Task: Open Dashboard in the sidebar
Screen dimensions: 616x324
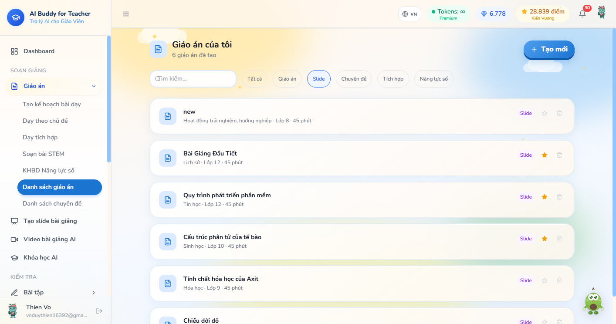Action: click(x=54, y=51)
